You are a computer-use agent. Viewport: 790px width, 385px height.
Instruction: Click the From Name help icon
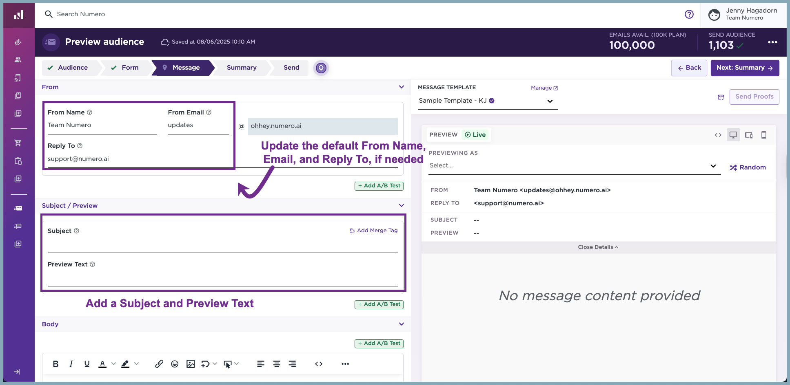[89, 112]
